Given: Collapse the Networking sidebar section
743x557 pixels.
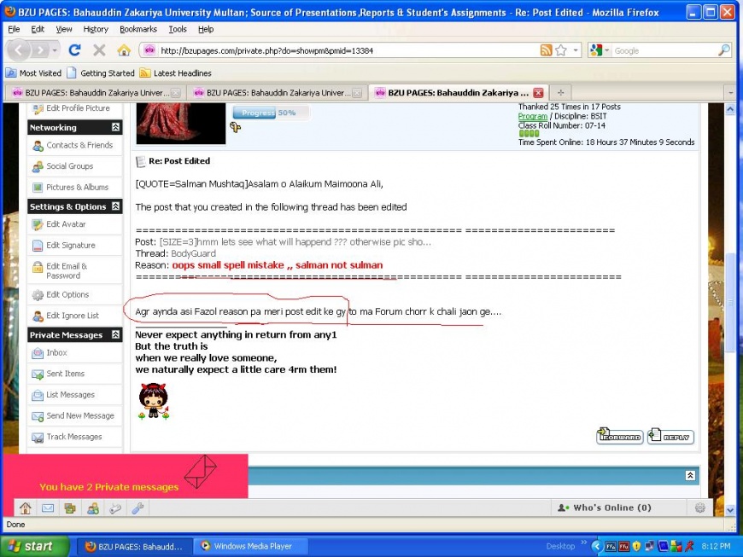Looking at the screenshot, I should coord(115,128).
